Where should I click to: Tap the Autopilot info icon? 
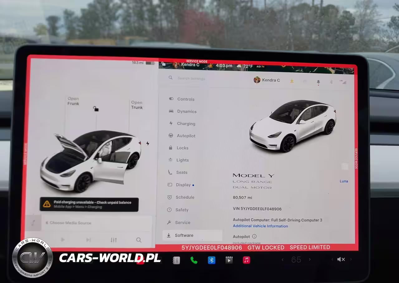tap(254, 237)
